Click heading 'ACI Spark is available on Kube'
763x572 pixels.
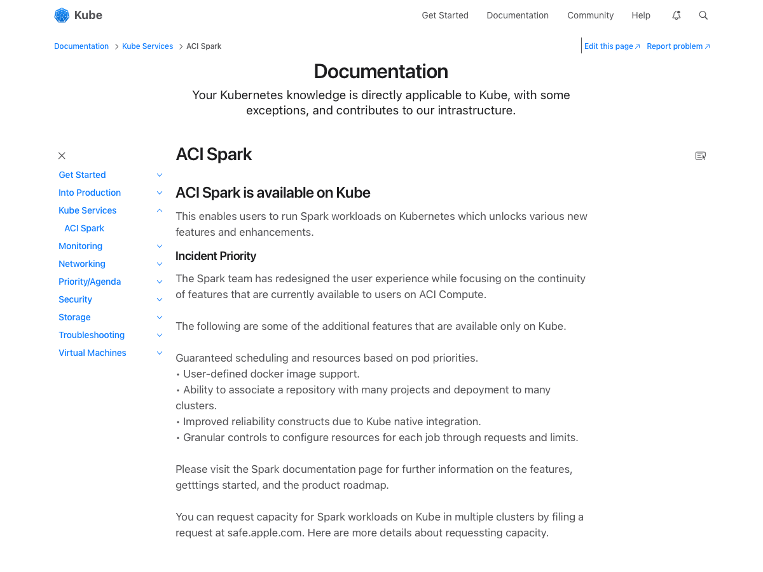click(x=273, y=193)
